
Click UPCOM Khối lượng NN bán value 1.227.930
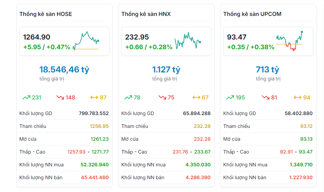tap(301, 177)
